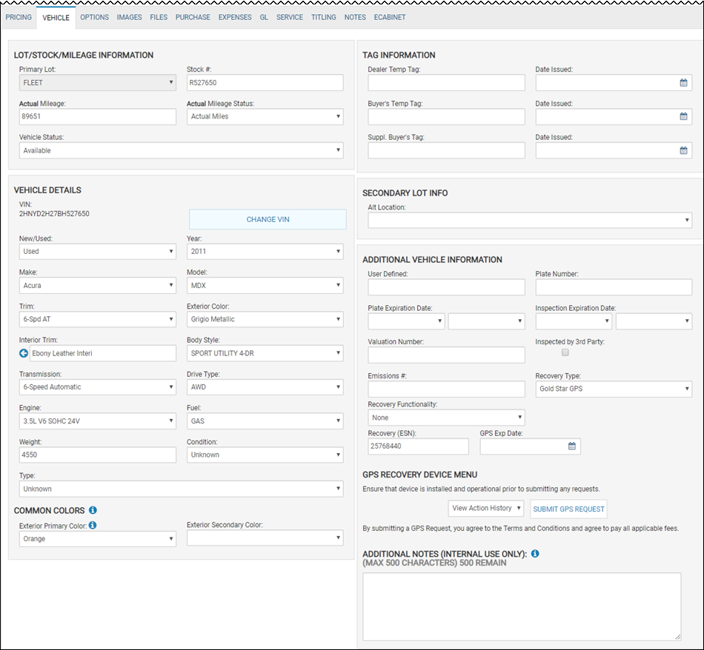This screenshot has height=650, width=704.
Task: Open the Recovery Type dropdown
Action: pyautogui.click(x=614, y=389)
